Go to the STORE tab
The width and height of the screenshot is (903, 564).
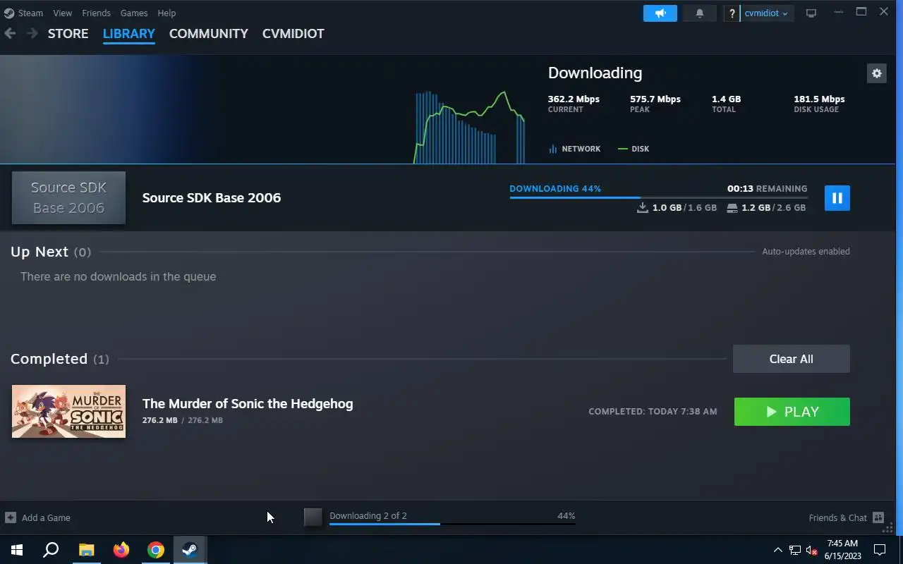pos(68,33)
